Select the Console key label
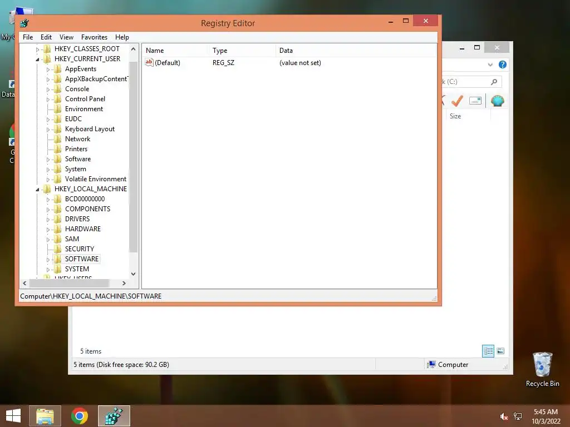570x427 pixels. coord(77,89)
